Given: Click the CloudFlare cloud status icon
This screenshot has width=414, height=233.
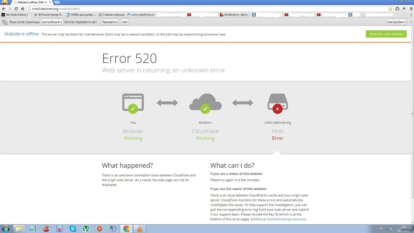Looking at the screenshot, I should (x=205, y=103).
